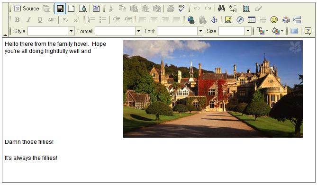Viewport: 317px width, 185px height.
Task: Open the Background Color picker
Action: pyautogui.click(x=277, y=31)
